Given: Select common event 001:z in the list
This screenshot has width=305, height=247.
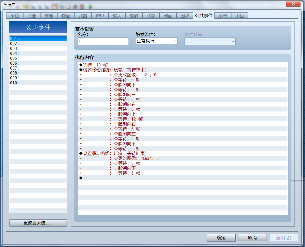Looking at the screenshot, I should point(38,39).
